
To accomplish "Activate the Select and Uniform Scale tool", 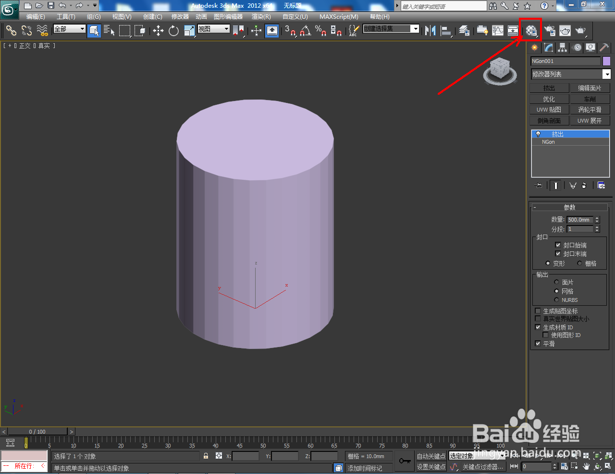I will tap(189, 31).
